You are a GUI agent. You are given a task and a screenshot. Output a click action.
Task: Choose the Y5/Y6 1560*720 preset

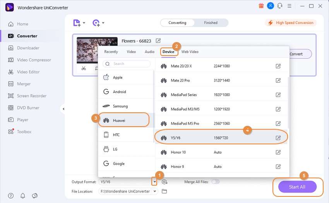[x=221, y=138]
